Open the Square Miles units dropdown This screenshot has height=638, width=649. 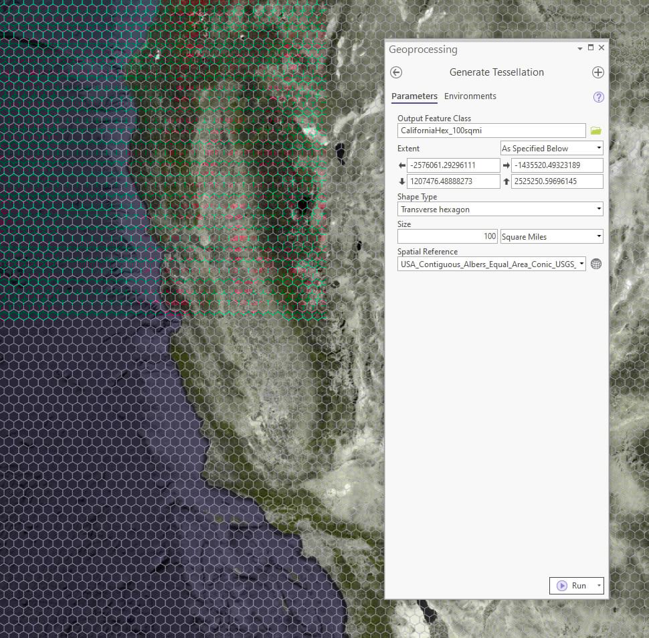(551, 236)
